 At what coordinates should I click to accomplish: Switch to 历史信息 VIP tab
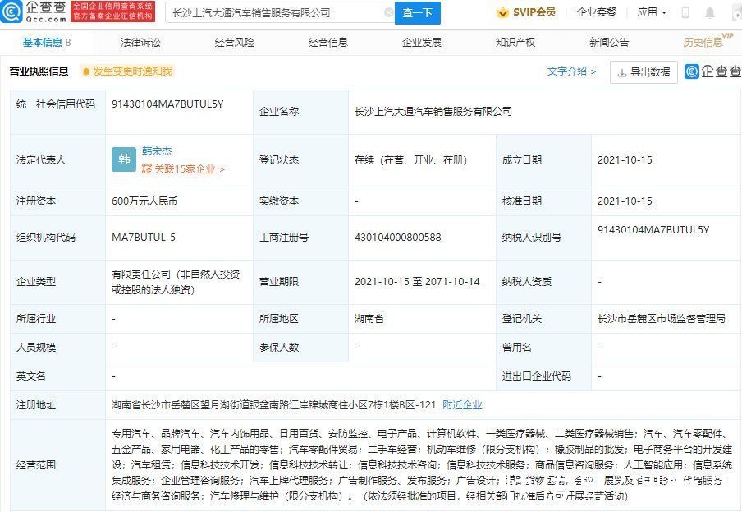707,42
